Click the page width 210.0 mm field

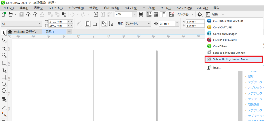(57, 22)
